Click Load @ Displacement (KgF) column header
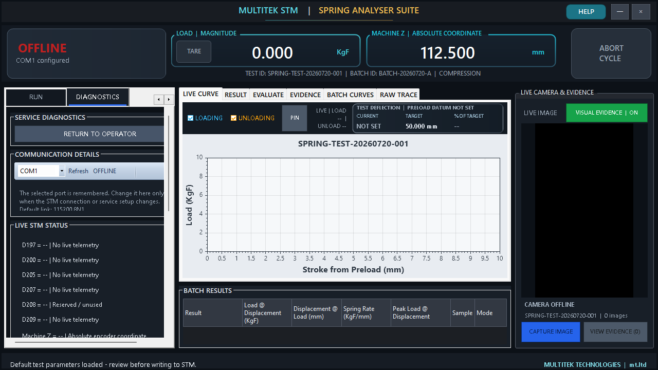This screenshot has width=658, height=370. [x=267, y=313]
